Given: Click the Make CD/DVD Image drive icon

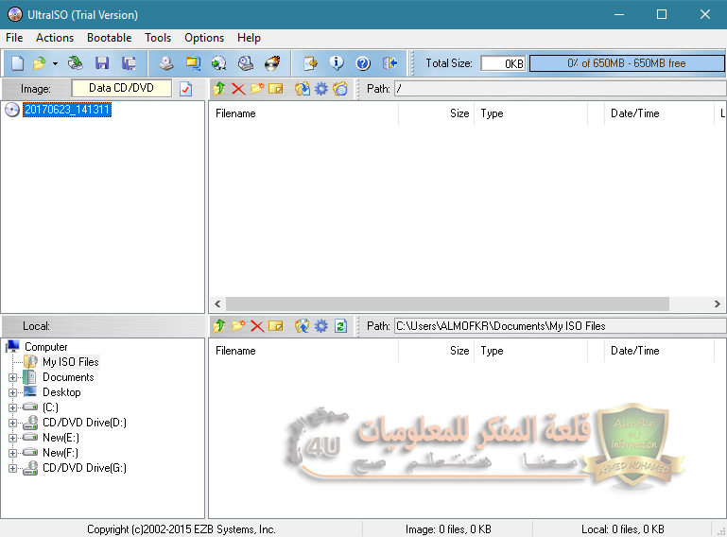Looking at the screenshot, I should (x=165, y=63).
